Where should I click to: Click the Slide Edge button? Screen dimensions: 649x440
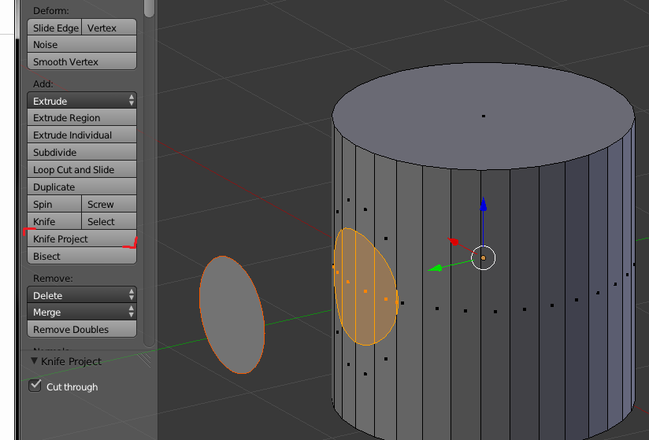click(54, 28)
